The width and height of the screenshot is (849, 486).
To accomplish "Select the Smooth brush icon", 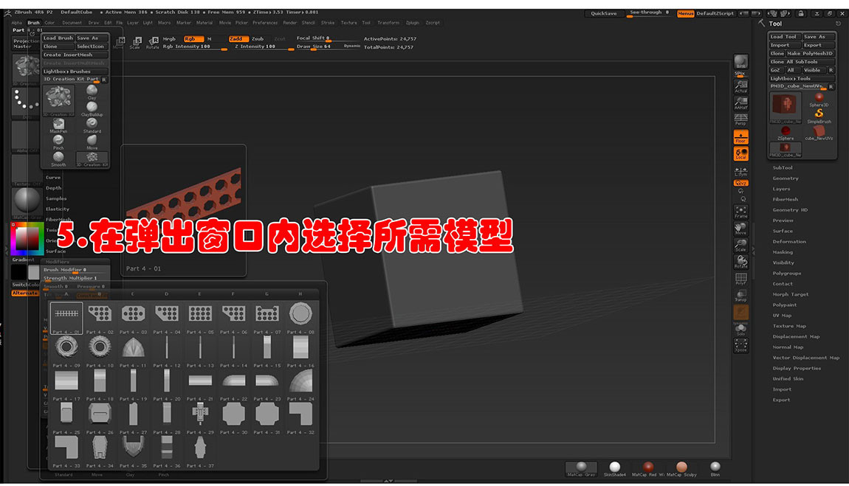I will point(58,159).
